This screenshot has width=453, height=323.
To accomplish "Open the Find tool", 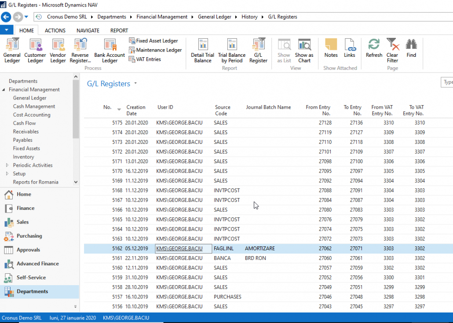I will click(x=411, y=50).
